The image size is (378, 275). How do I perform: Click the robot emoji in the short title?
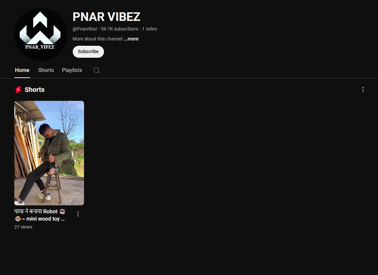coord(62,211)
